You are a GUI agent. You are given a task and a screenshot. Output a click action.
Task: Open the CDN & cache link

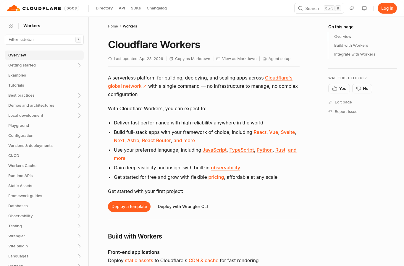tap(203, 261)
